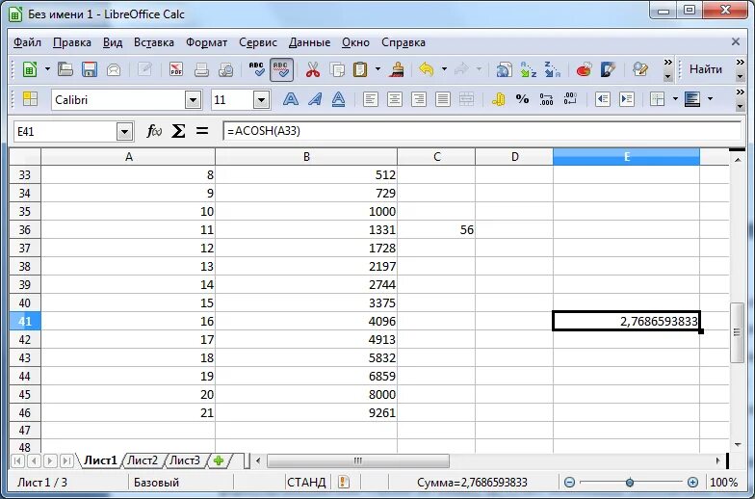Open the font name dropdown list
The height and width of the screenshot is (499, 755).
coord(193,100)
